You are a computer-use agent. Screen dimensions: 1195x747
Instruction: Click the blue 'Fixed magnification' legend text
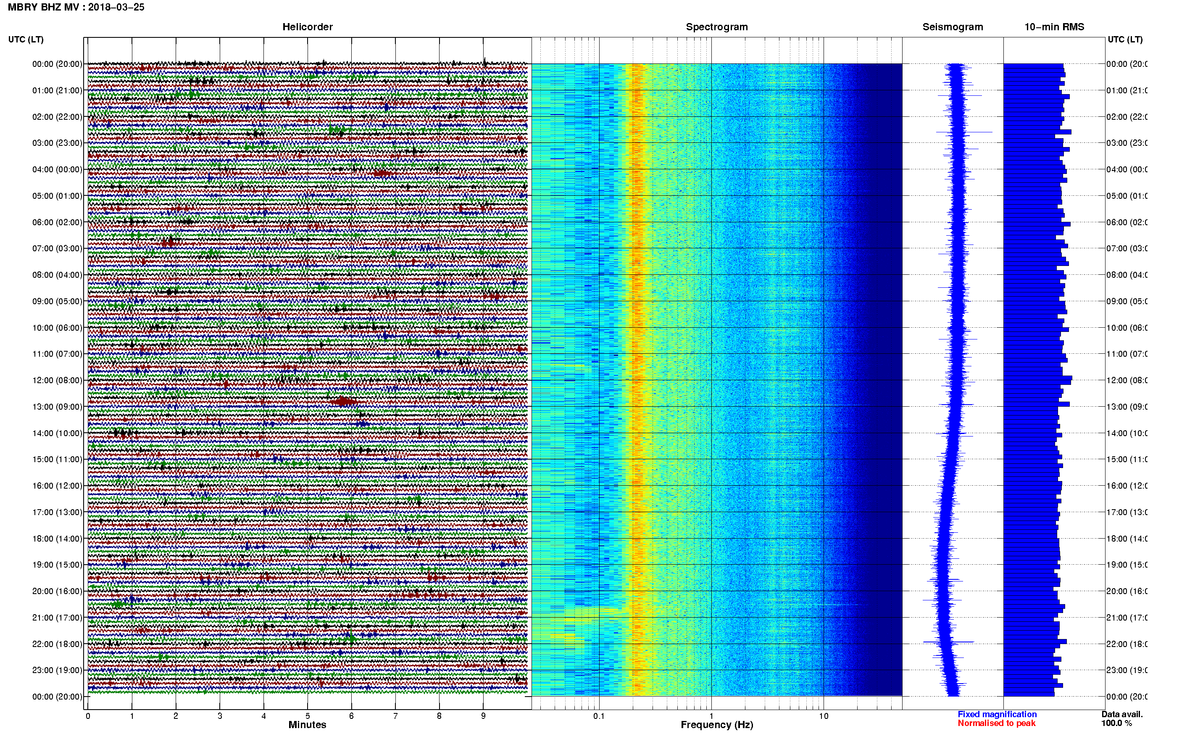click(x=997, y=714)
